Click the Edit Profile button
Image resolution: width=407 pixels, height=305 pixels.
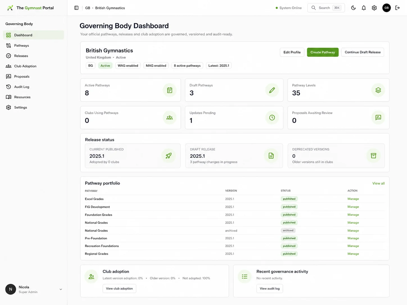tap(292, 52)
